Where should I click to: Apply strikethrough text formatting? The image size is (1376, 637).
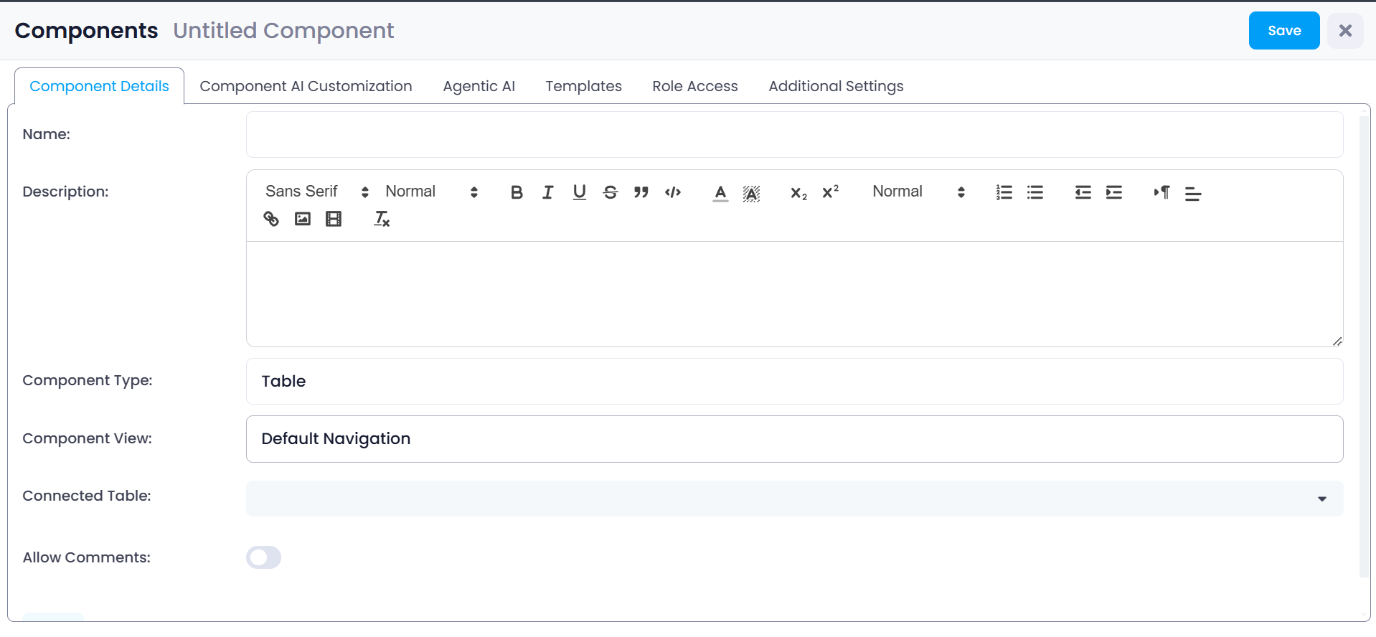[611, 192]
